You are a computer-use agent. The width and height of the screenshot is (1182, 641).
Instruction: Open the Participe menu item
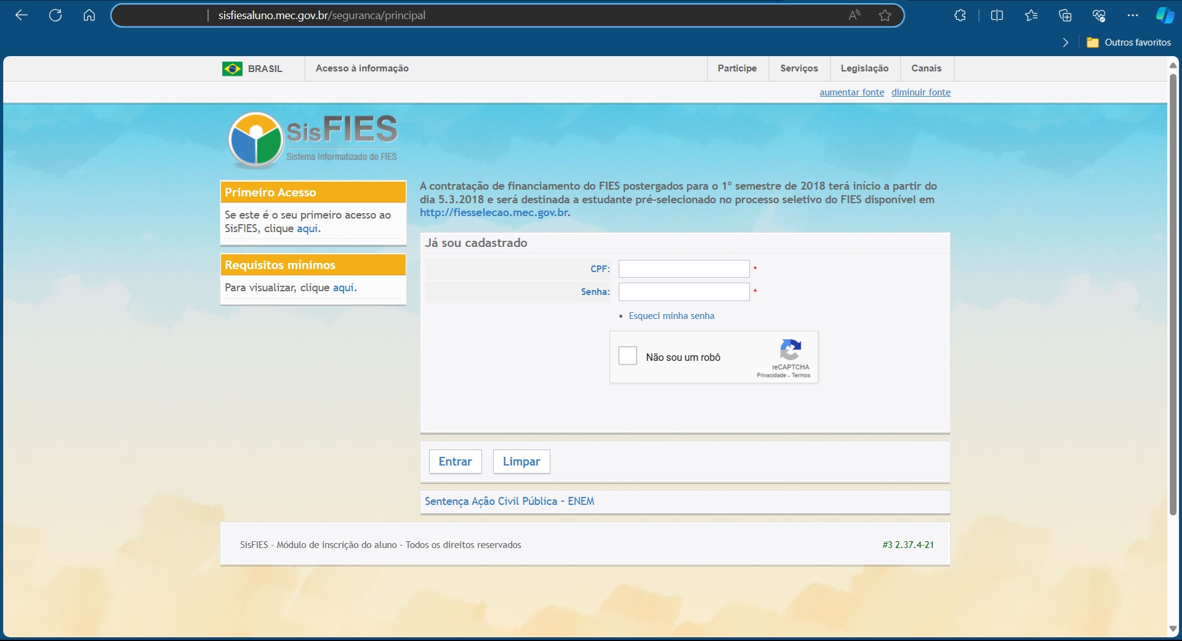[x=737, y=68]
